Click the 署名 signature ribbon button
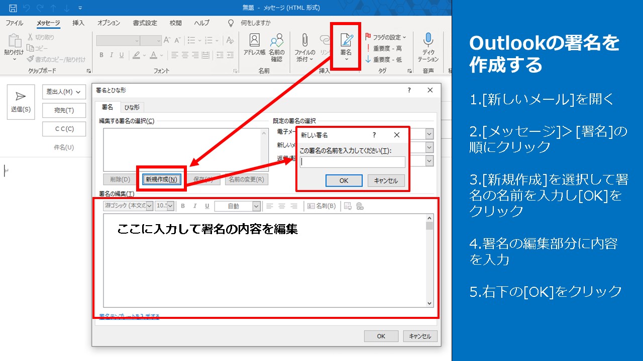The image size is (643, 361). (346, 47)
